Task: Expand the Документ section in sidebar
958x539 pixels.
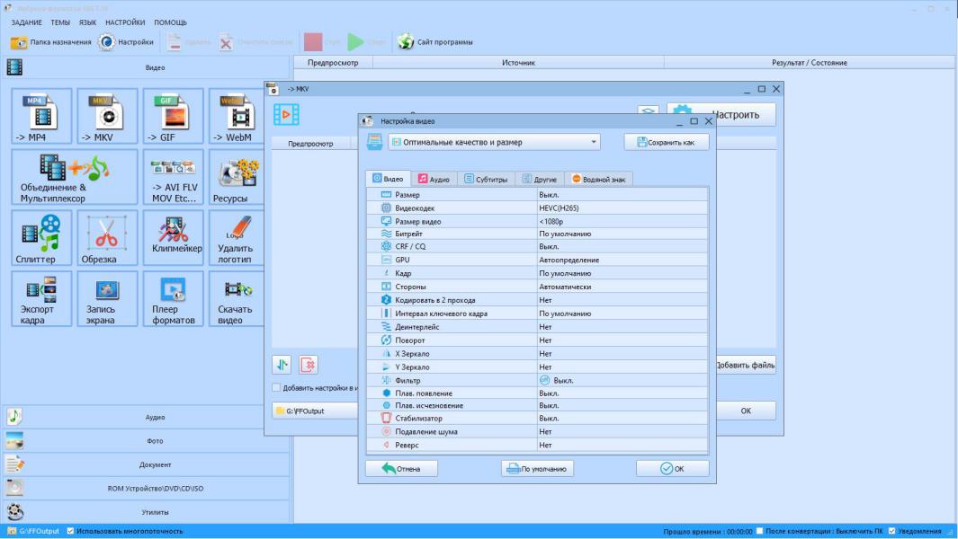Action: tap(146, 464)
